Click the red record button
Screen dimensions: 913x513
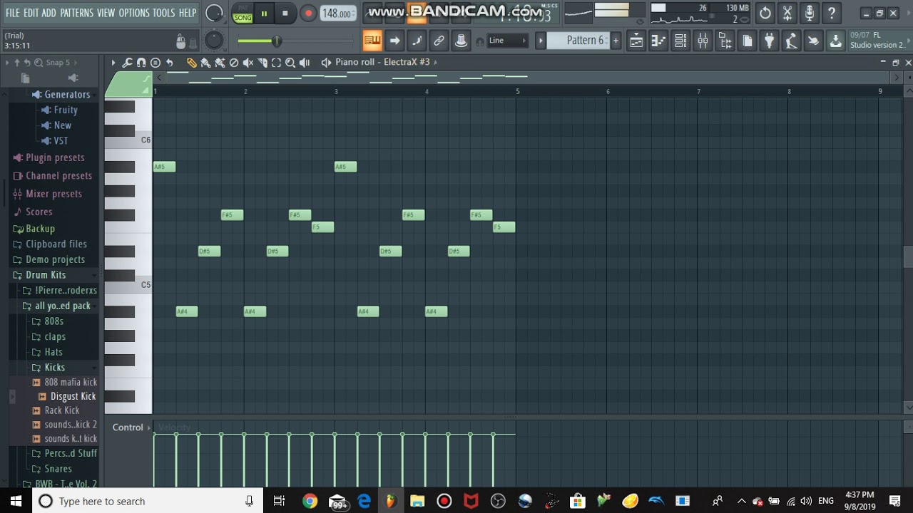[308, 13]
